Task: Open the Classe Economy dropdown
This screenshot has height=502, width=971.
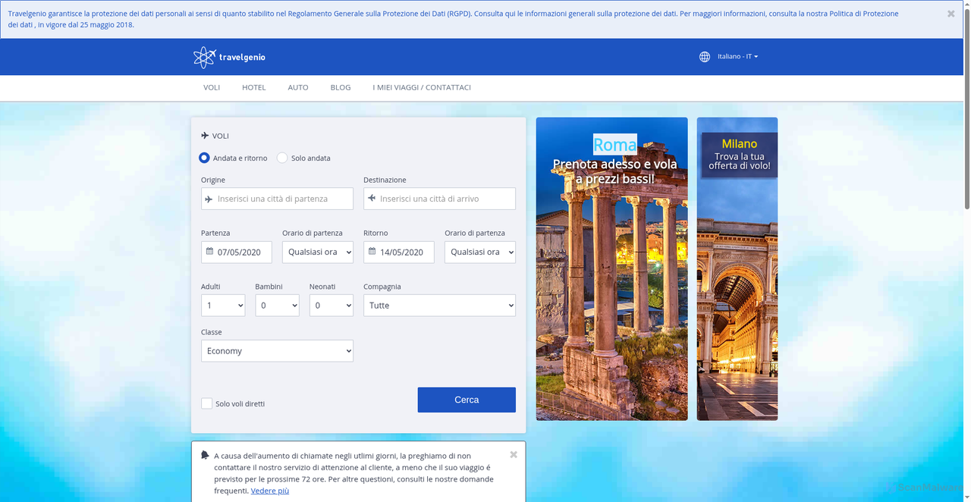Action: (277, 351)
